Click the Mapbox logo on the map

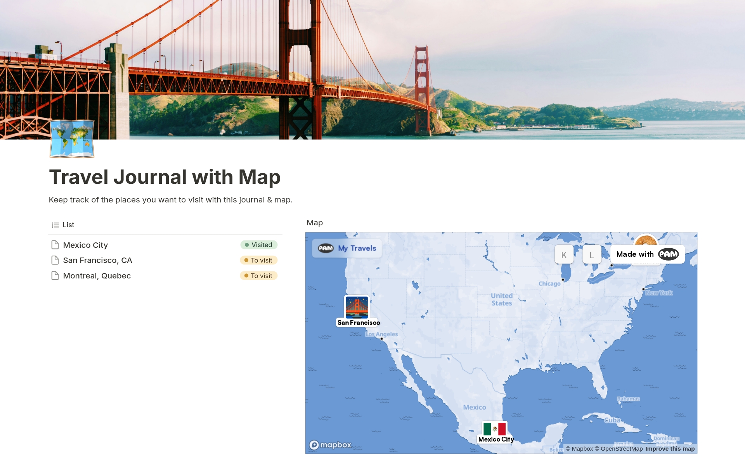coord(331,445)
